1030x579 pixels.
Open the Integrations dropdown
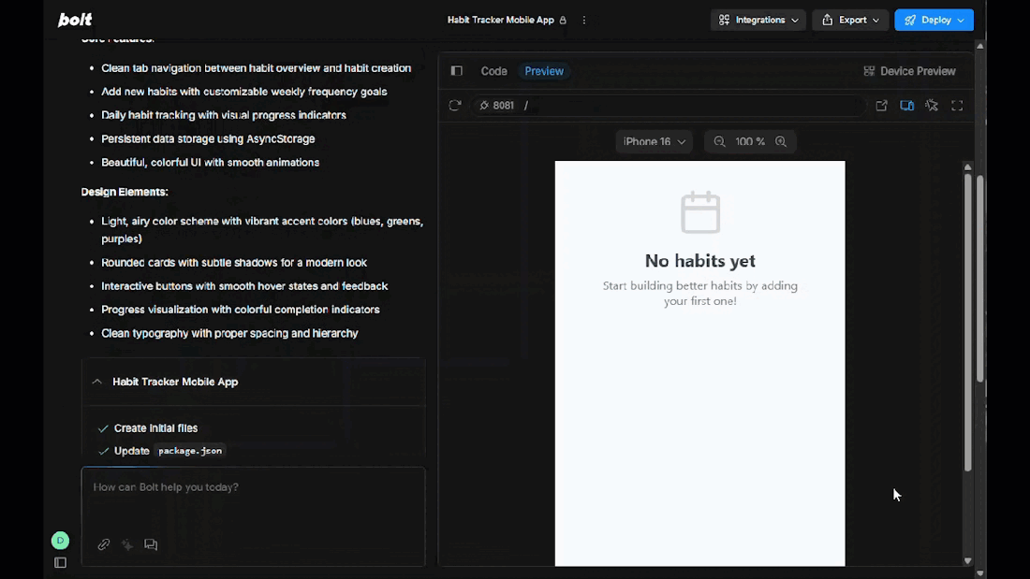tap(758, 20)
